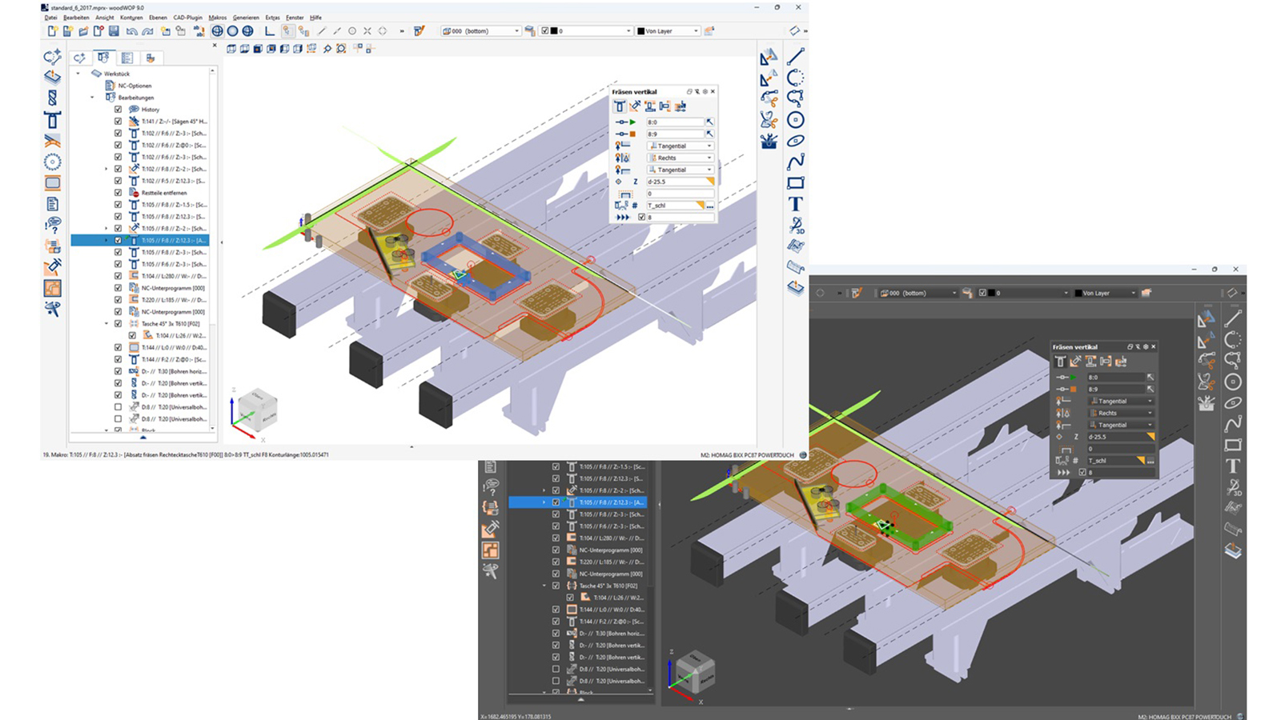The width and height of the screenshot is (1281, 720).
Task: Open the Generieren menu
Action: (246, 18)
